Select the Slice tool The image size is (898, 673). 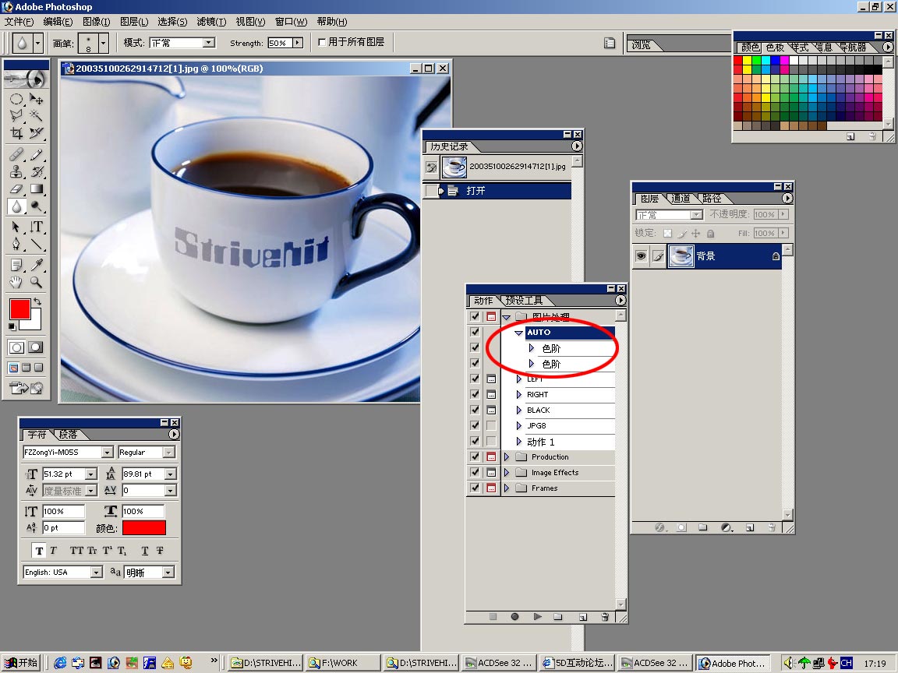coord(36,132)
